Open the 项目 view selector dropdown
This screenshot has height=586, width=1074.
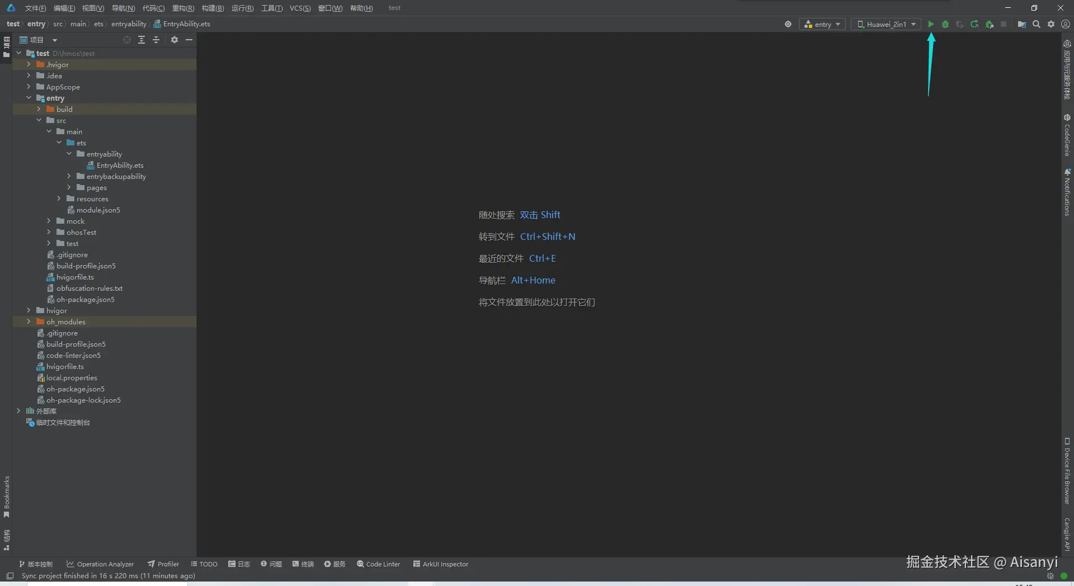[x=39, y=40]
